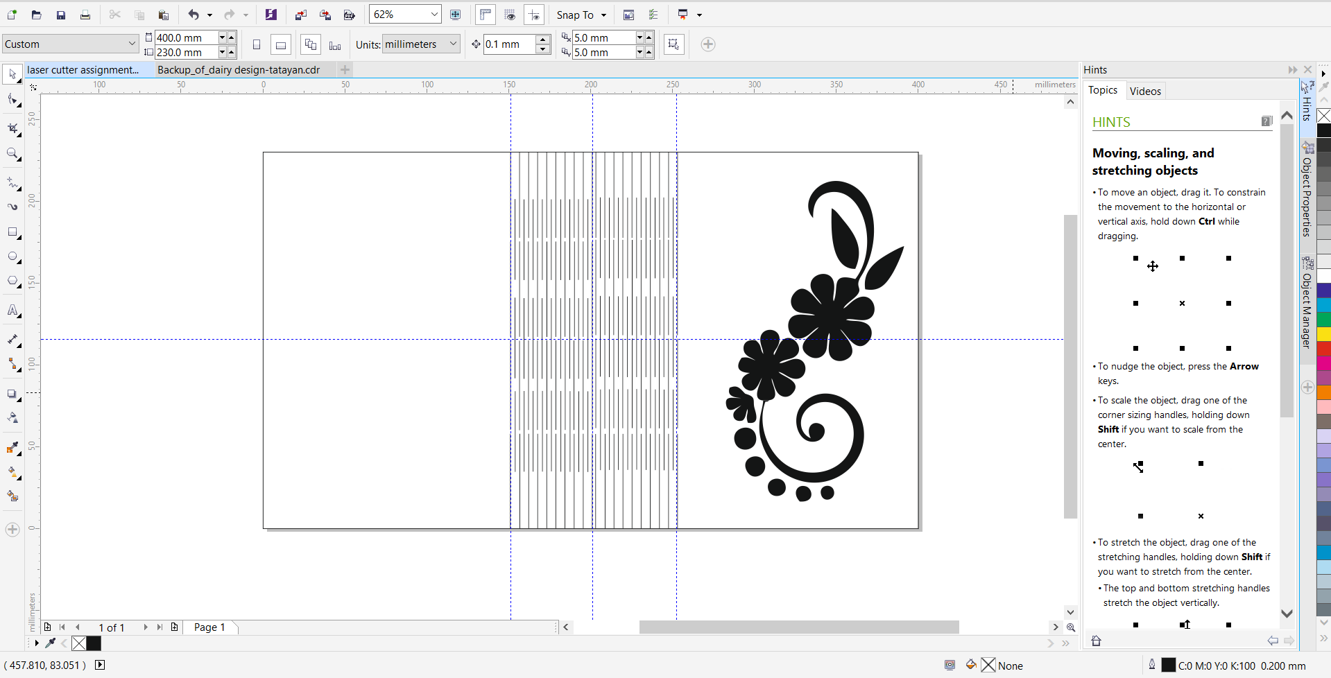Select the Page 1 tab
The height and width of the screenshot is (678, 1331).
click(209, 627)
